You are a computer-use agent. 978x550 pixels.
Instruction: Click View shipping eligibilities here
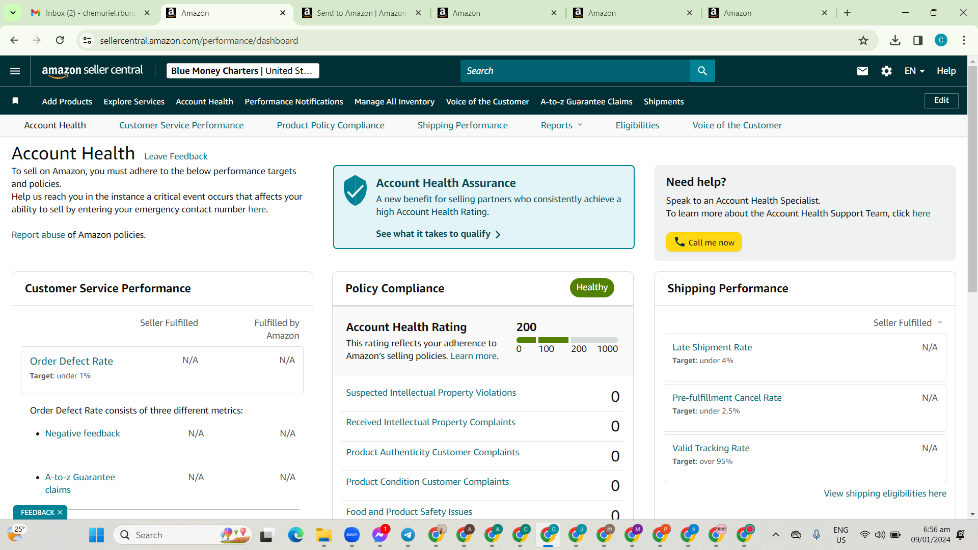coord(885,493)
